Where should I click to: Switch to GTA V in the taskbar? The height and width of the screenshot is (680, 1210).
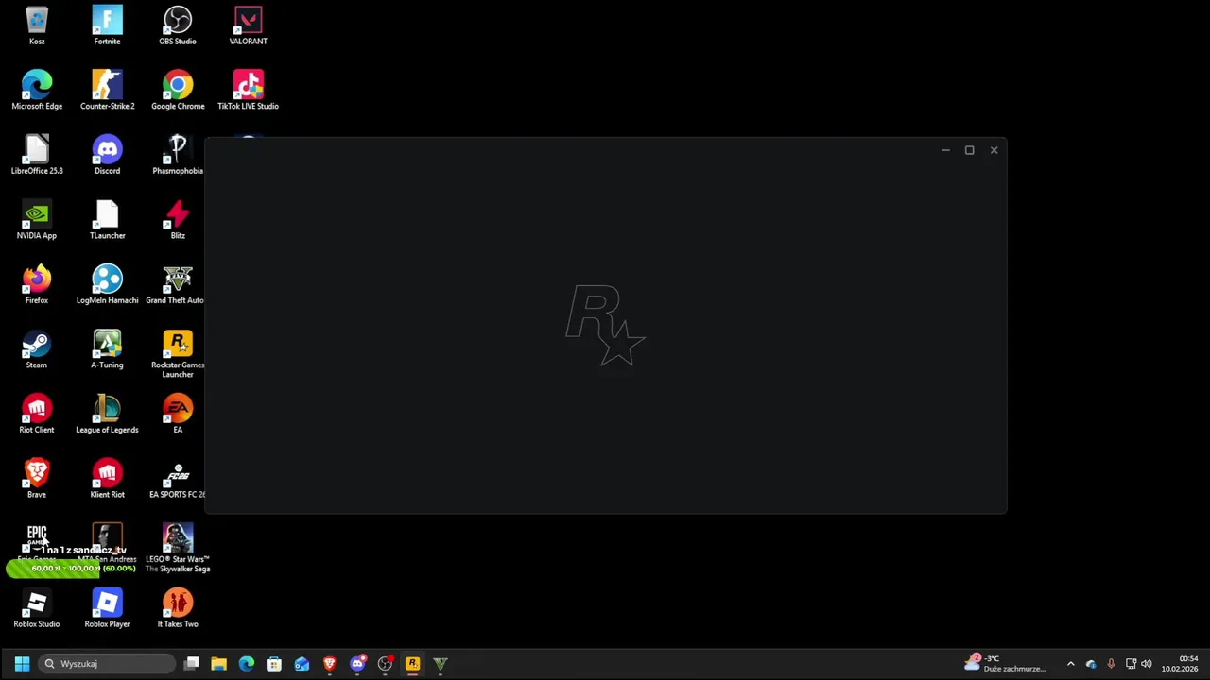tap(440, 664)
